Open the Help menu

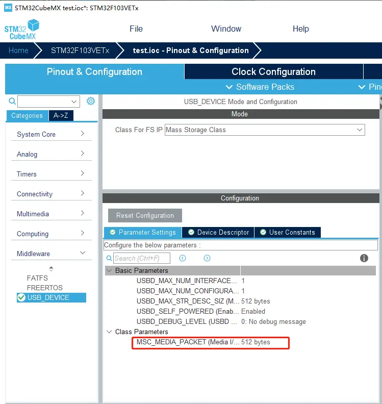pyautogui.click(x=300, y=29)
